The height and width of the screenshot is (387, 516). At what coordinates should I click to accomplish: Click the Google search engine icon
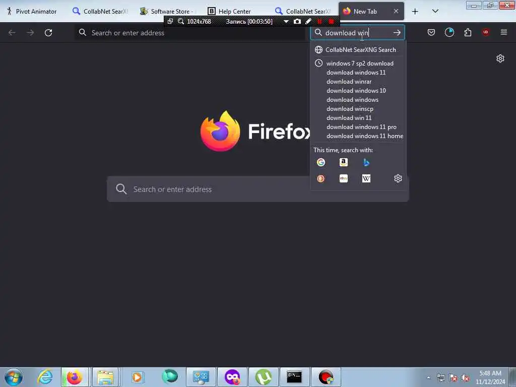321,162
